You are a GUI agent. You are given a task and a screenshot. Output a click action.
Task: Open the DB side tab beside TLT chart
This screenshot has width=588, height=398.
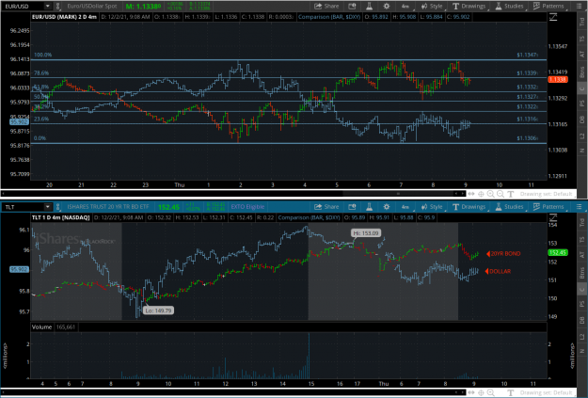[582, 320]
